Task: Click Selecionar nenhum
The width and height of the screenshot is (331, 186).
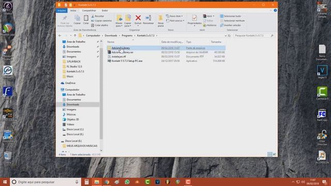Action: [232, 21]
